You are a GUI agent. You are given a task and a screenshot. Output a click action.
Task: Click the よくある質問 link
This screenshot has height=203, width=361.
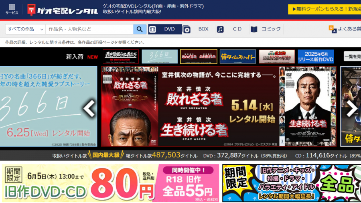tap(349, 29)
